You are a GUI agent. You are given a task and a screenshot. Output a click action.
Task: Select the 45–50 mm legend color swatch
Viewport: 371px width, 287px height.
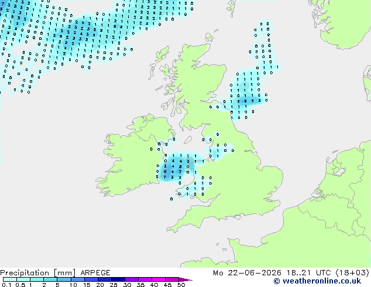[x=172, y=279]
